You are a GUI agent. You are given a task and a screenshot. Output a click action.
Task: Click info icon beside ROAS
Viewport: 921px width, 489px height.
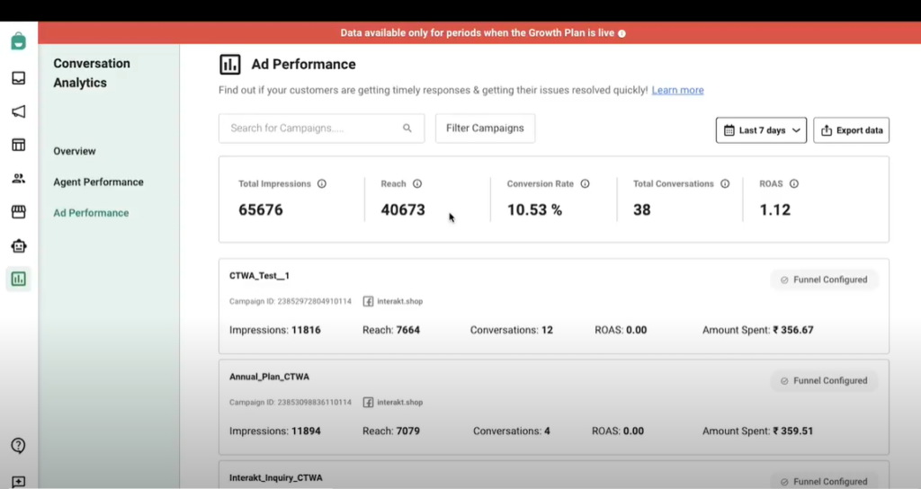click(x=794, y=183)
